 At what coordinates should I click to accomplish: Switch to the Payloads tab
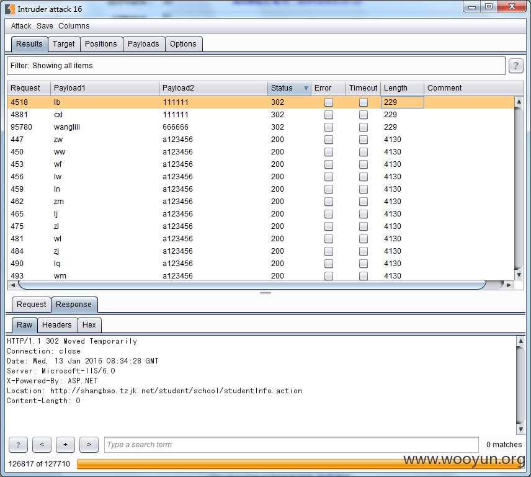(143, 44)
